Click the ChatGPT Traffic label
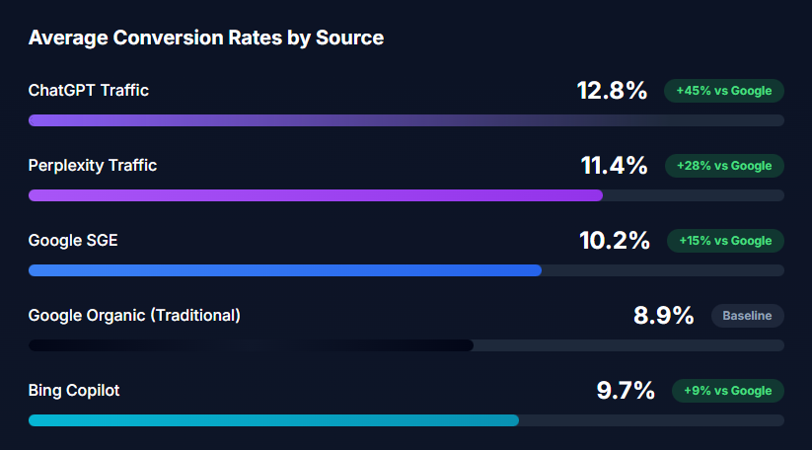The height and width of the screenshot is (450, 812). pos(89,91)
